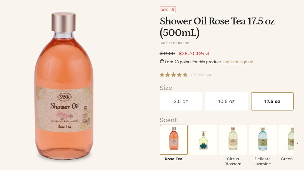Select the 3.5 oz size option
304x170 pixels.
(181, 101)
